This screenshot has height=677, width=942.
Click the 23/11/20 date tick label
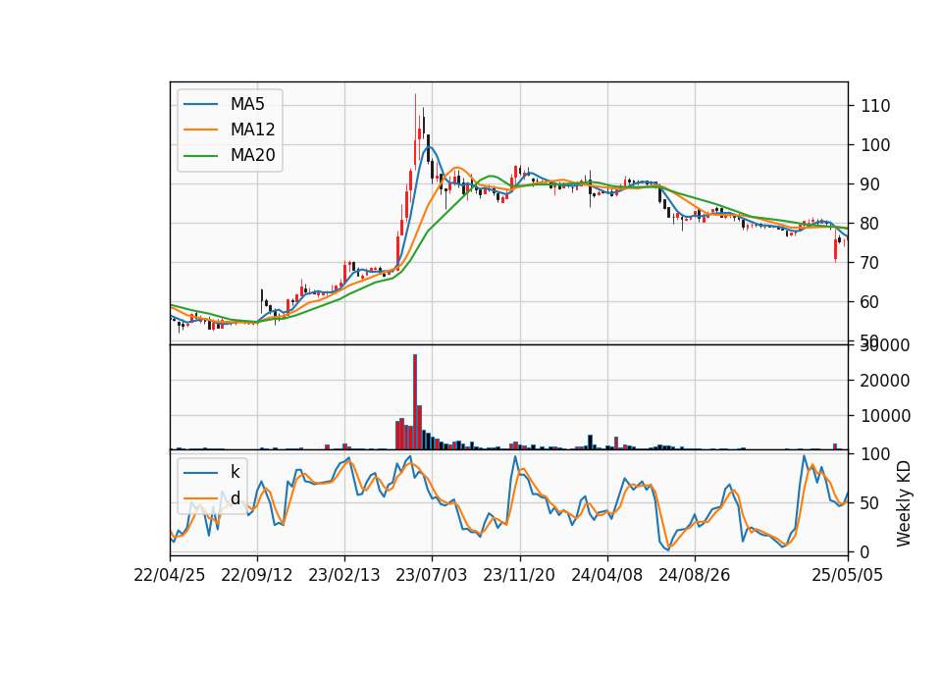[x=519, y=575]
